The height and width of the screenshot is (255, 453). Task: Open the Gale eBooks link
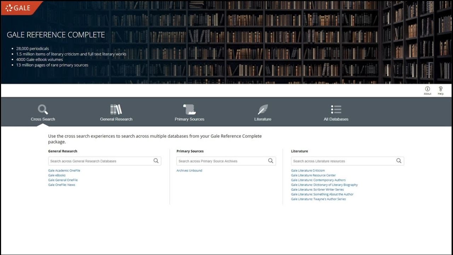coord(57,175)
